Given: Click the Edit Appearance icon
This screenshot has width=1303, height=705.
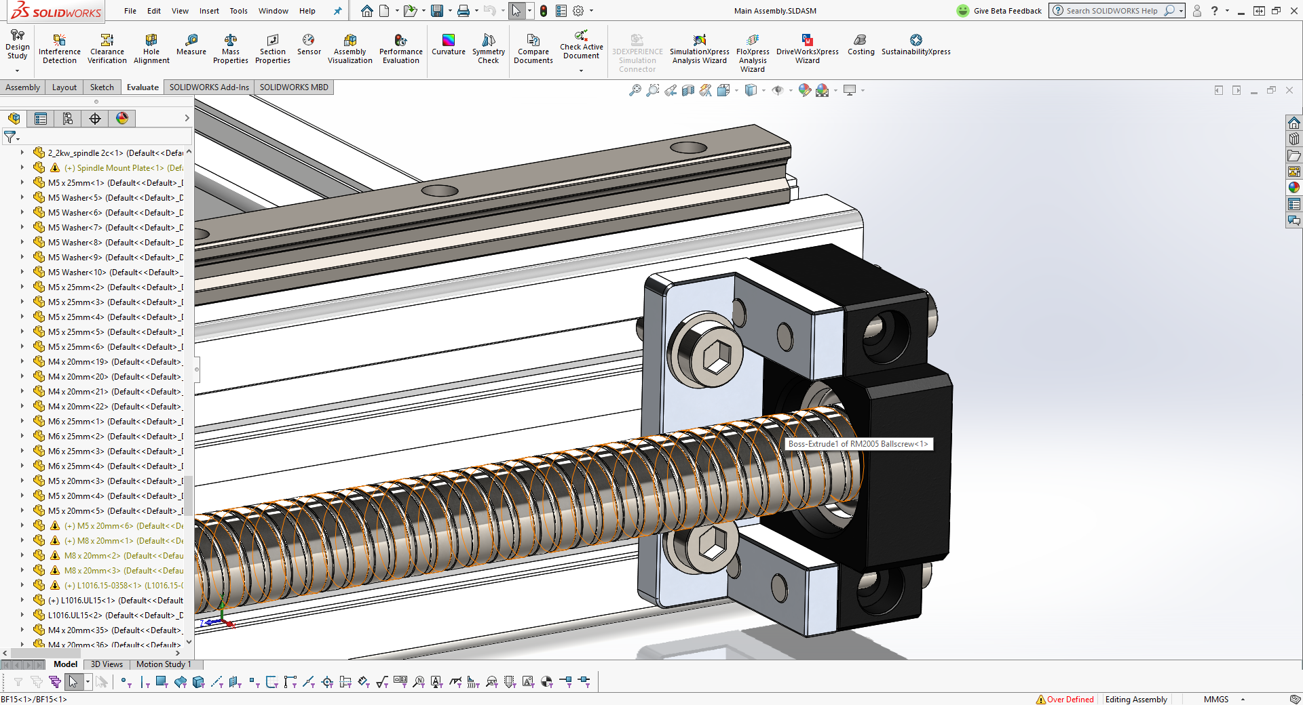Looking at the screenshot, I should tap(805, 90).
